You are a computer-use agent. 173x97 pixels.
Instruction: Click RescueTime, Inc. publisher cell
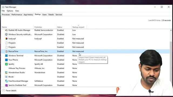click(41, 51)
